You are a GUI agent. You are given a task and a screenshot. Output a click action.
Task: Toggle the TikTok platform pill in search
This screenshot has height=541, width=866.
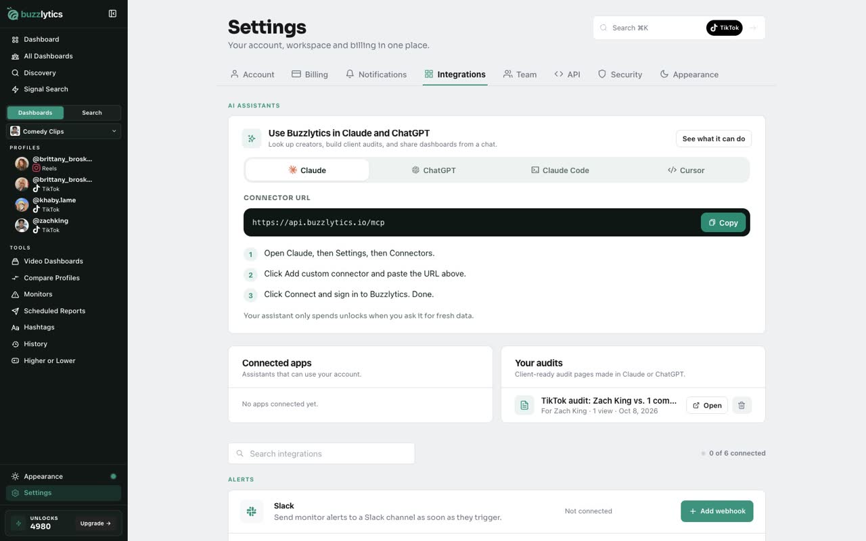click(x=725, y=28)
